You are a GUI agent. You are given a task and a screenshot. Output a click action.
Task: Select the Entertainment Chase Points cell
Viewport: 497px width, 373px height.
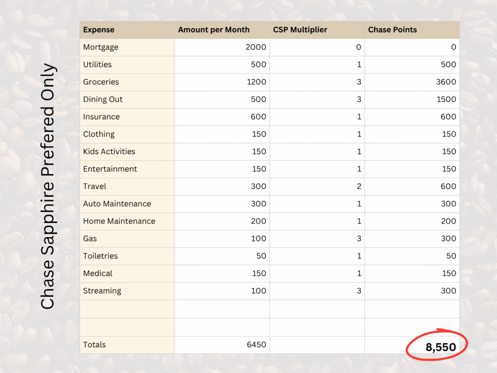(x=413, y=169)
